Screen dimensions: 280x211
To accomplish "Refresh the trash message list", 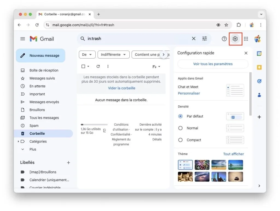I will [98, 67].
